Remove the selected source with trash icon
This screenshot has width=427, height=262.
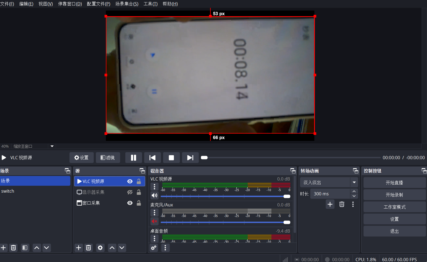[x=88, y=248]
